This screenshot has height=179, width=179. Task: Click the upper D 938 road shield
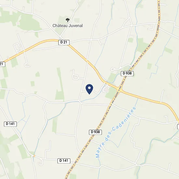[127, 73]
